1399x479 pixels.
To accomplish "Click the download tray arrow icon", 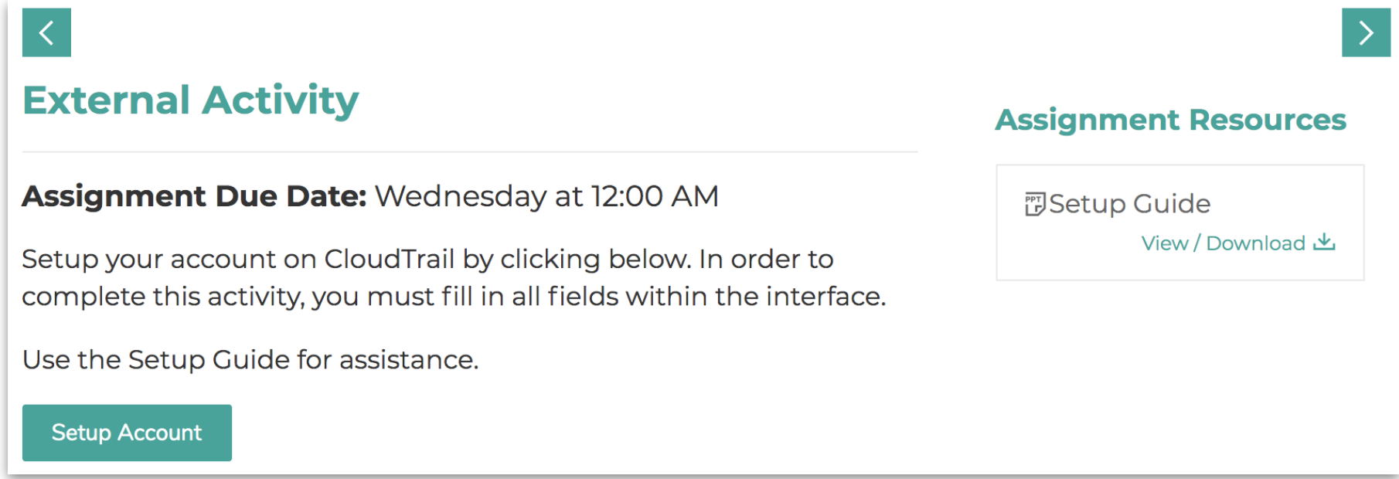I will (1324, 242).
